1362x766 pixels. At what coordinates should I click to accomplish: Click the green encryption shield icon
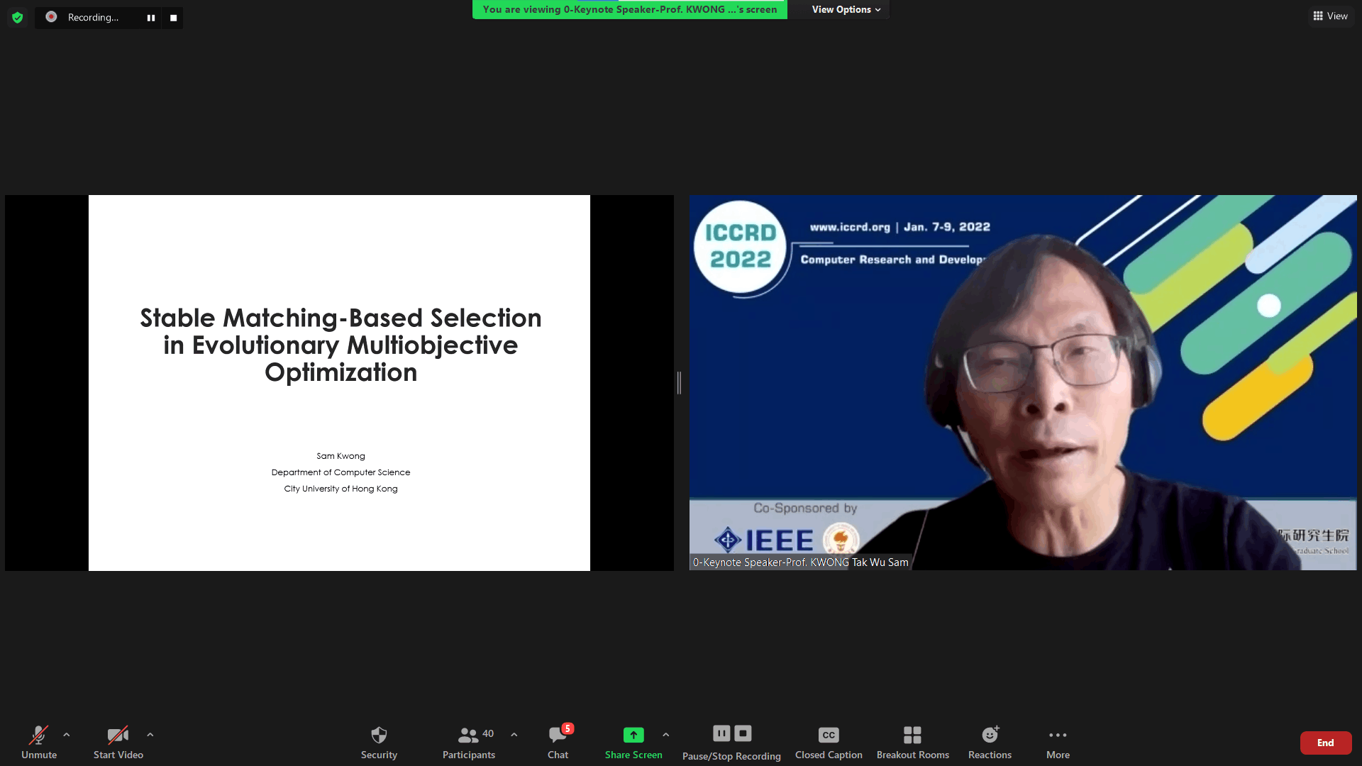18,17
